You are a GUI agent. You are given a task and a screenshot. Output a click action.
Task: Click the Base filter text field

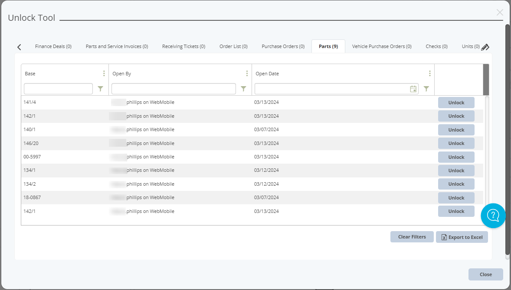pos(58,89)
